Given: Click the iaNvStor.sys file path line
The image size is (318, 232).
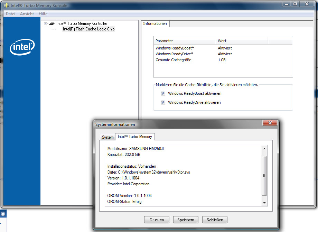Looking at the screenshot, I should (x=149, y=172).
